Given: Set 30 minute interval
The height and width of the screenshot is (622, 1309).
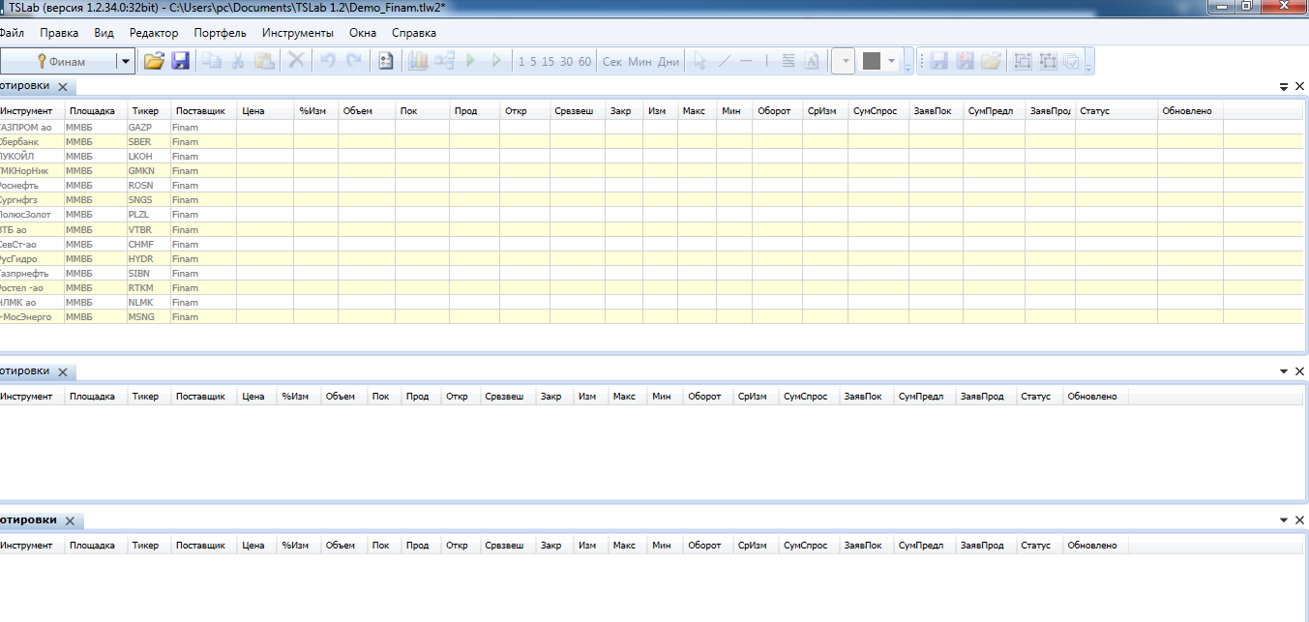Looking at the screenshot, I should tap(566, 62).
